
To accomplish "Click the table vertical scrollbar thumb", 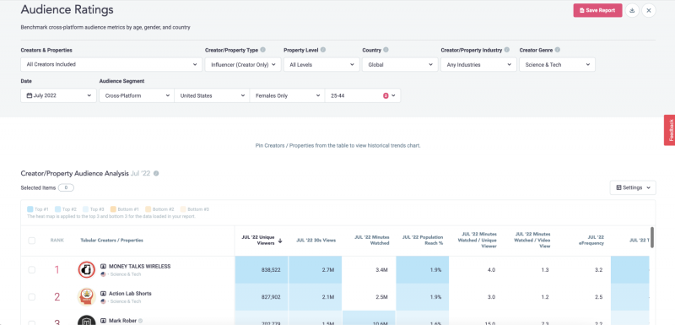I will [x=652, y=237].
